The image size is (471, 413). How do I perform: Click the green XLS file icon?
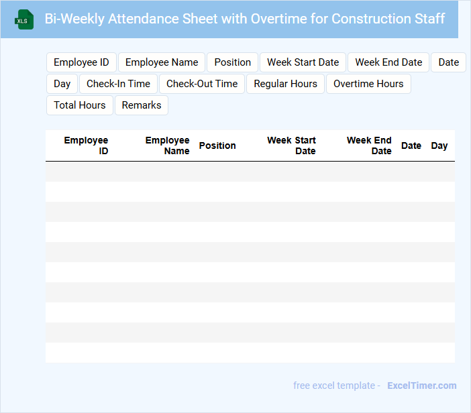coord(24,19)
